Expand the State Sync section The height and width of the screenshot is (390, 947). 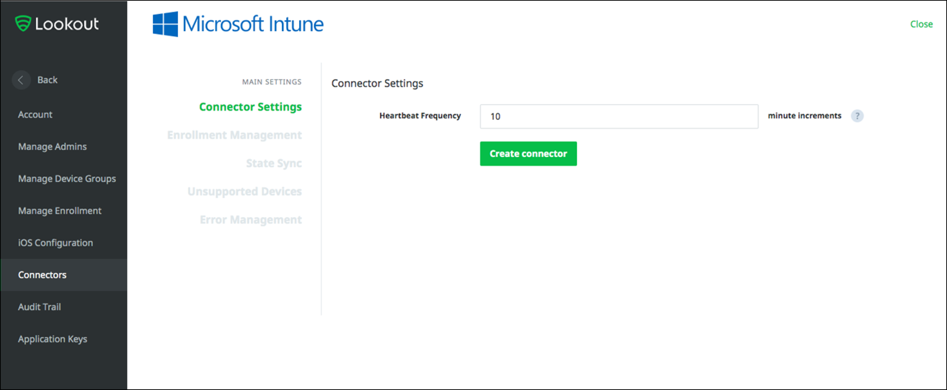click(x=274, y=162)
